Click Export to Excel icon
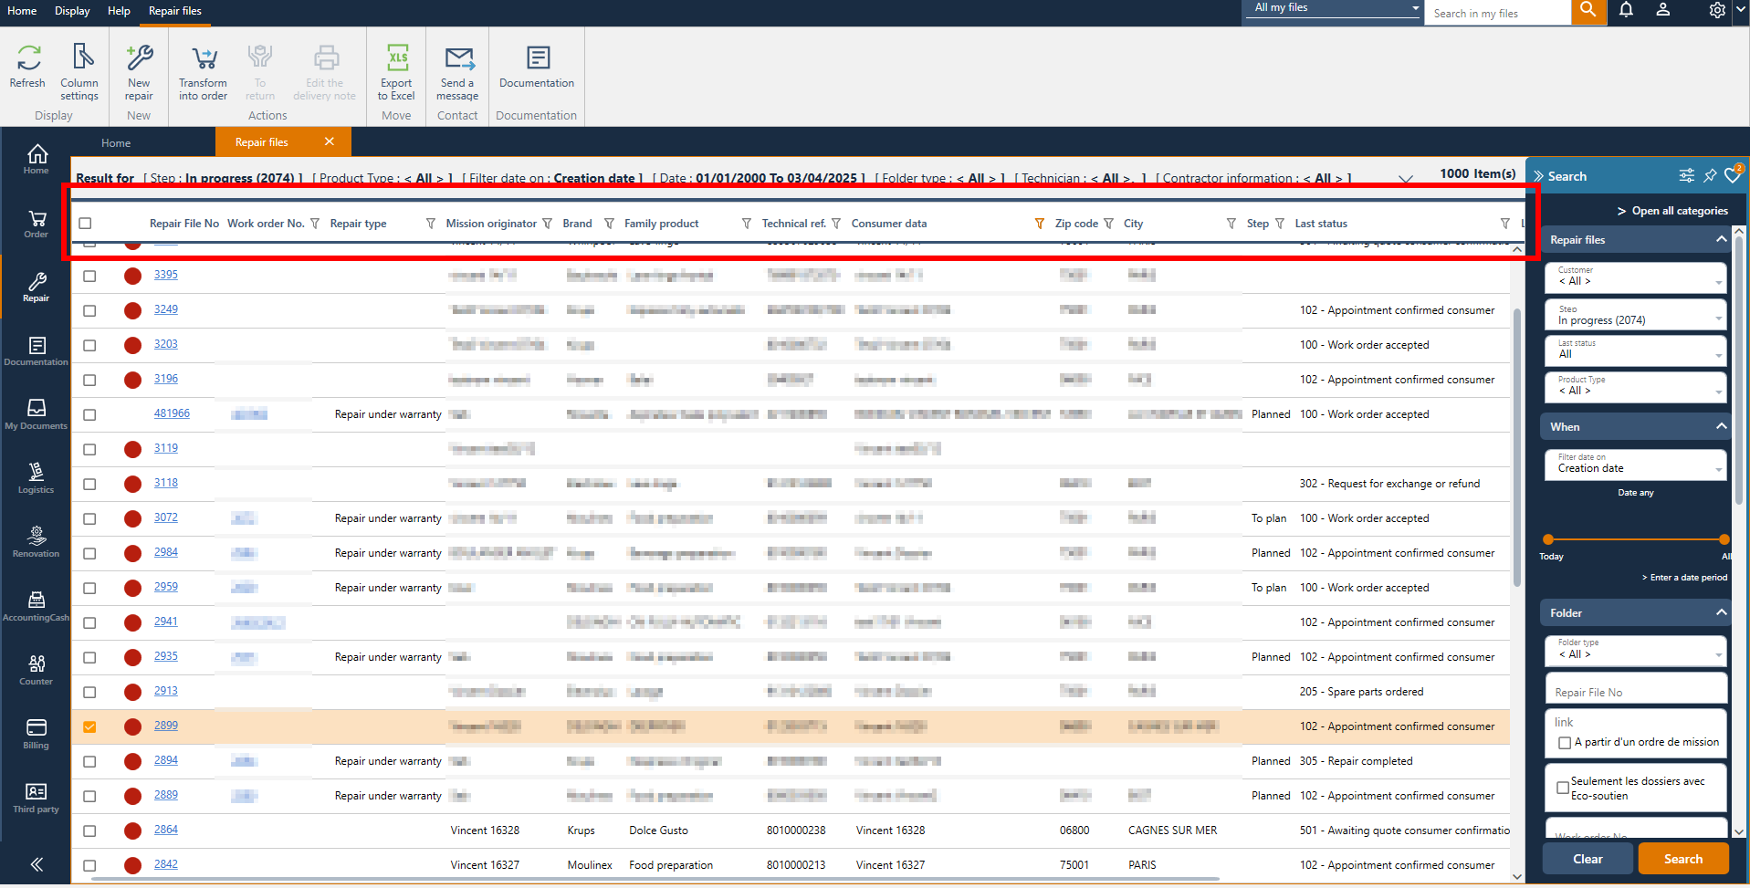The width and height of the screenshot is (1750, 888). coord(397,58)
